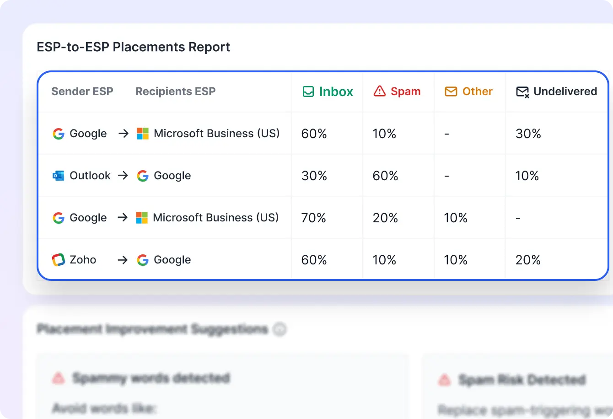Image resolution: width=613 pixels, height=419 pixels.
Task: Click the green Inbox envelope icon
Action: [307, 91]
